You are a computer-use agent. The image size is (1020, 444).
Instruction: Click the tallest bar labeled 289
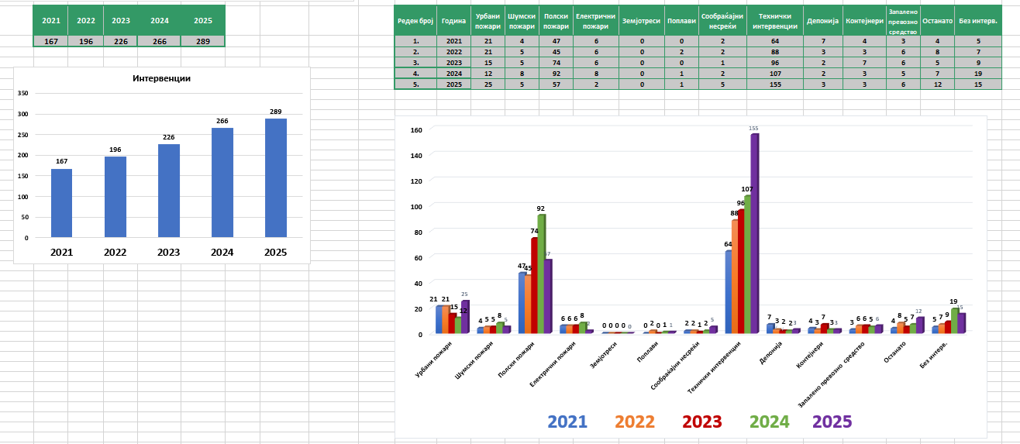(x=275, y=177)
